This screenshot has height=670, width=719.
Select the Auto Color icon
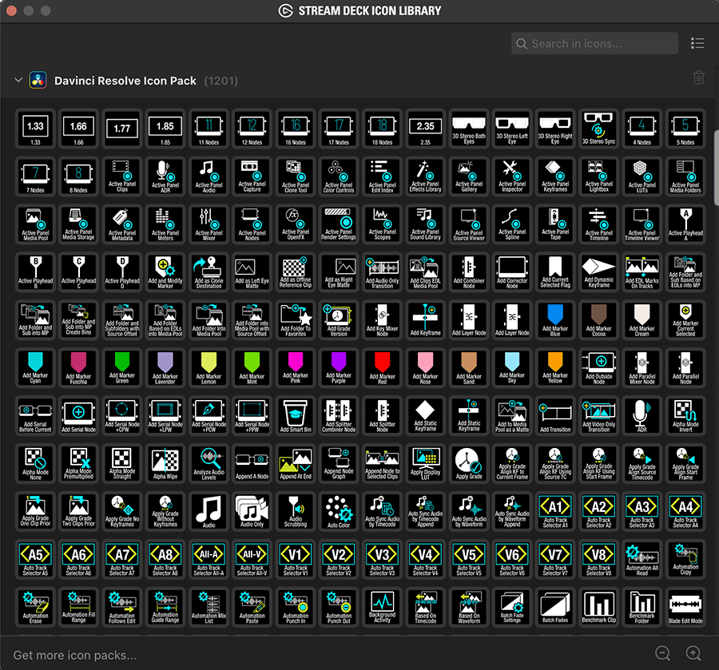point(339,512)
